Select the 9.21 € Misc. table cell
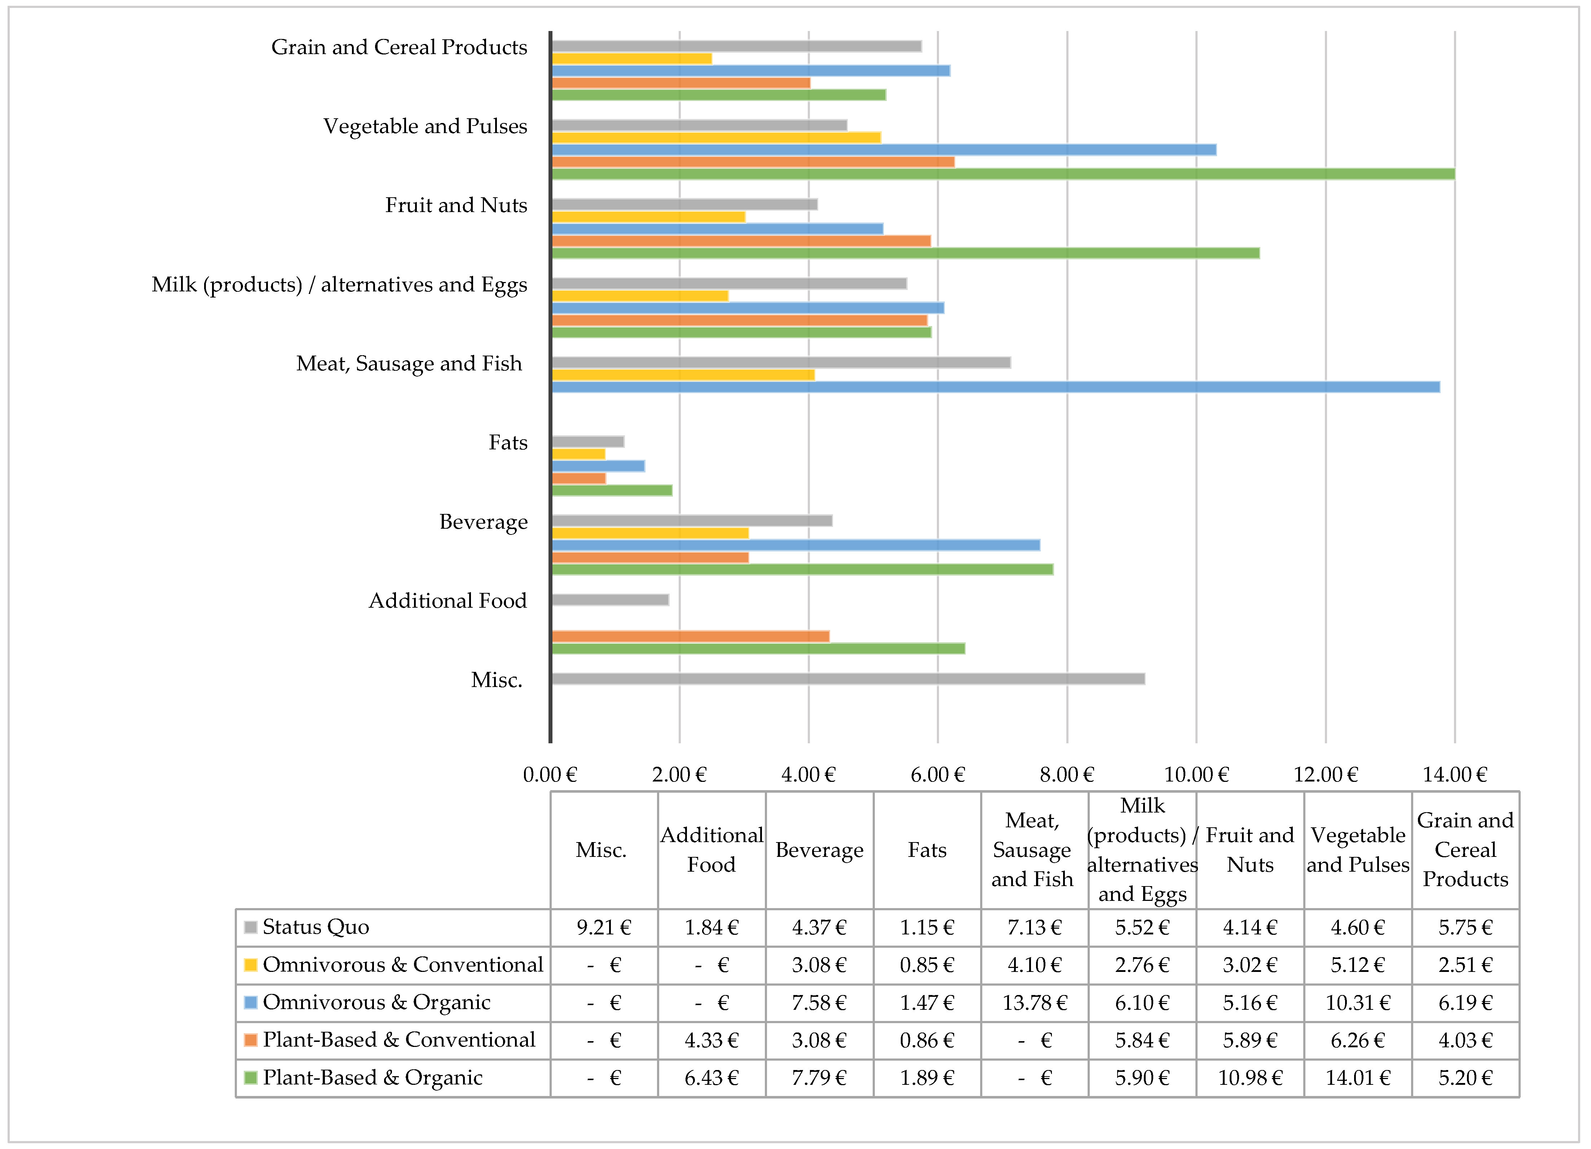1591x1149 pixels. [603, 927]
